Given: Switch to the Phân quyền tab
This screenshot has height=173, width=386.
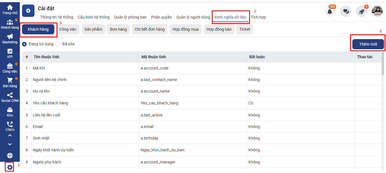Looking at the screenshot, I should tap(161, 17).
